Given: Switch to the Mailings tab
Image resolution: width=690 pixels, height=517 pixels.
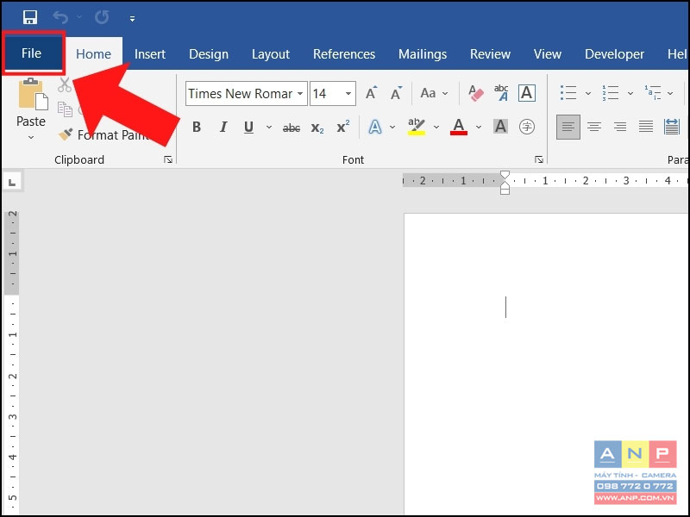Looking at the screenshot, I should 423,54.
